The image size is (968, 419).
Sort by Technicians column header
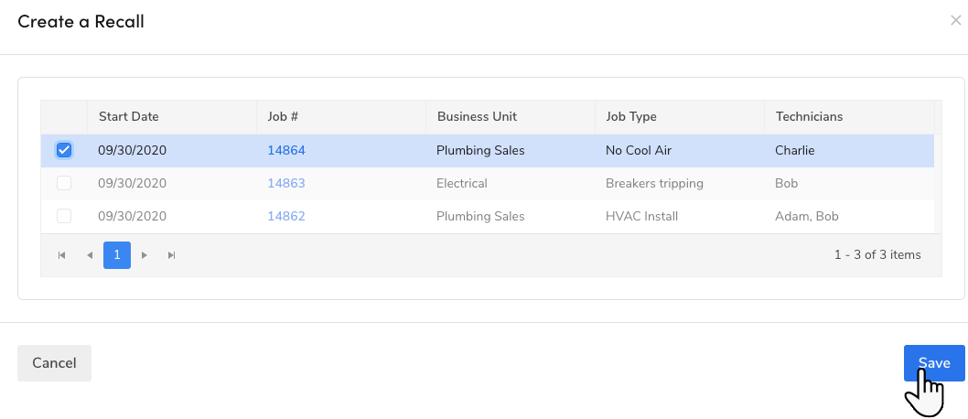click(x=809, y=116)
